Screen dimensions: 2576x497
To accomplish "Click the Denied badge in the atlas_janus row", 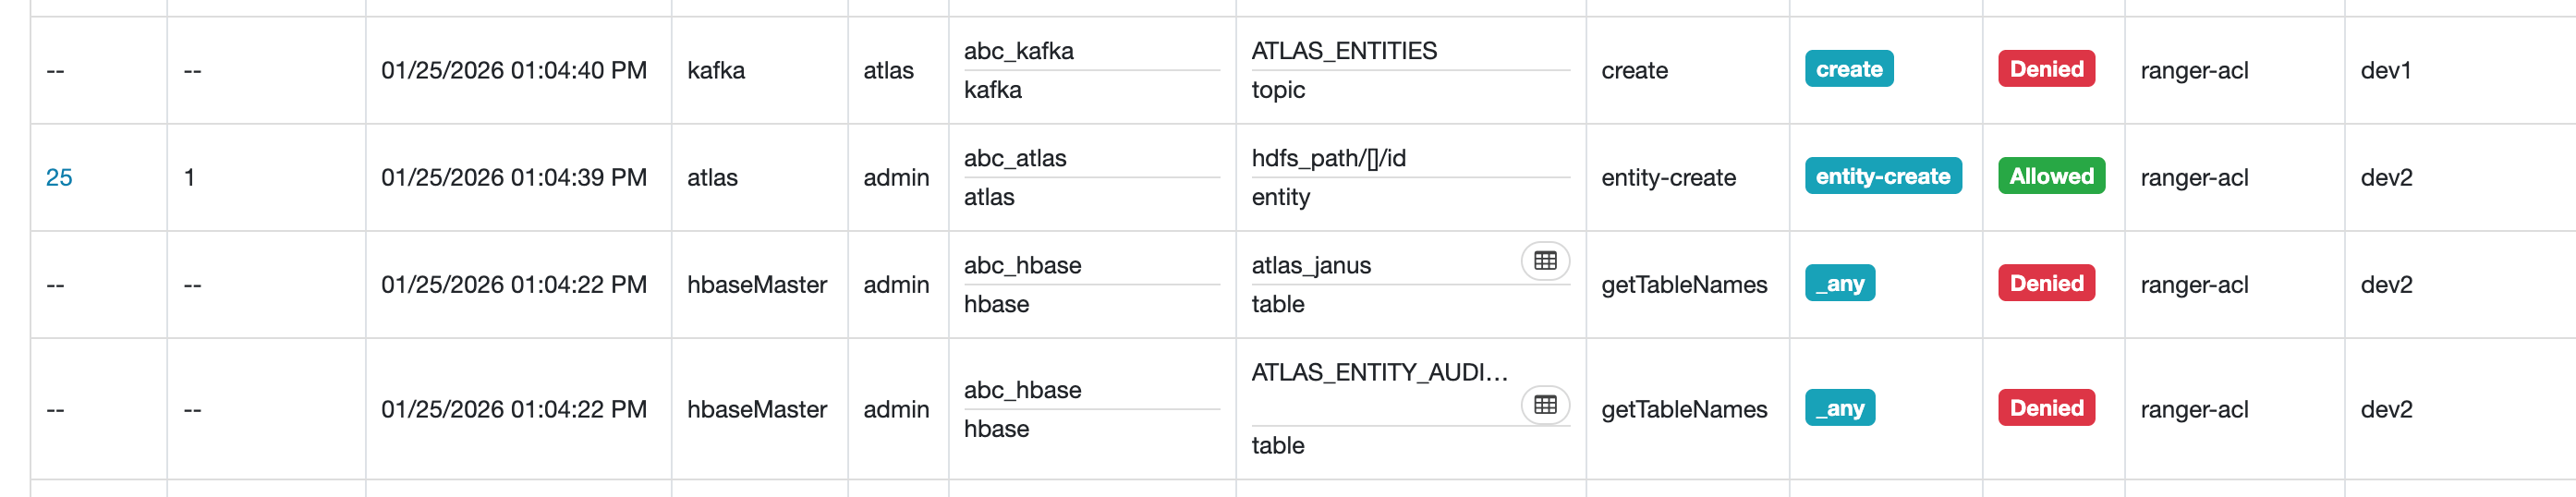I will click(x=2046, y=283).
